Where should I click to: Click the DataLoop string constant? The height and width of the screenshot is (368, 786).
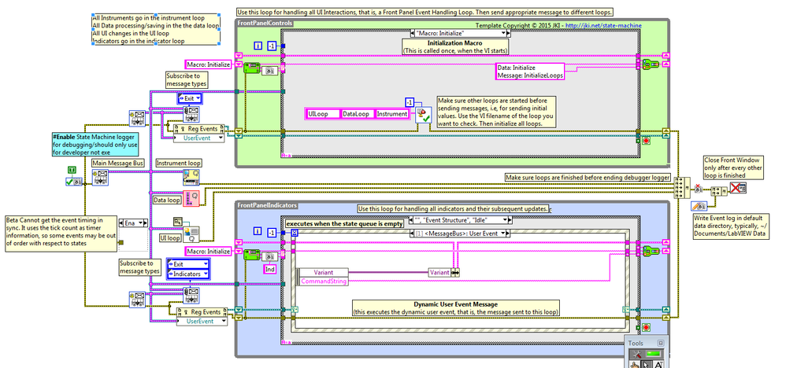[358, 114]
